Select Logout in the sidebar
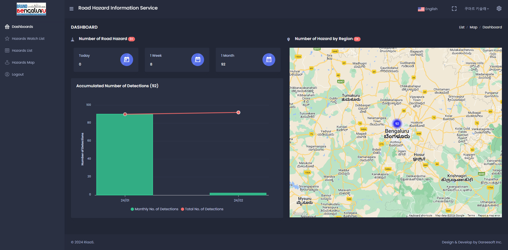The height and width of the screenshot is (250, 508). coord(18,74)
